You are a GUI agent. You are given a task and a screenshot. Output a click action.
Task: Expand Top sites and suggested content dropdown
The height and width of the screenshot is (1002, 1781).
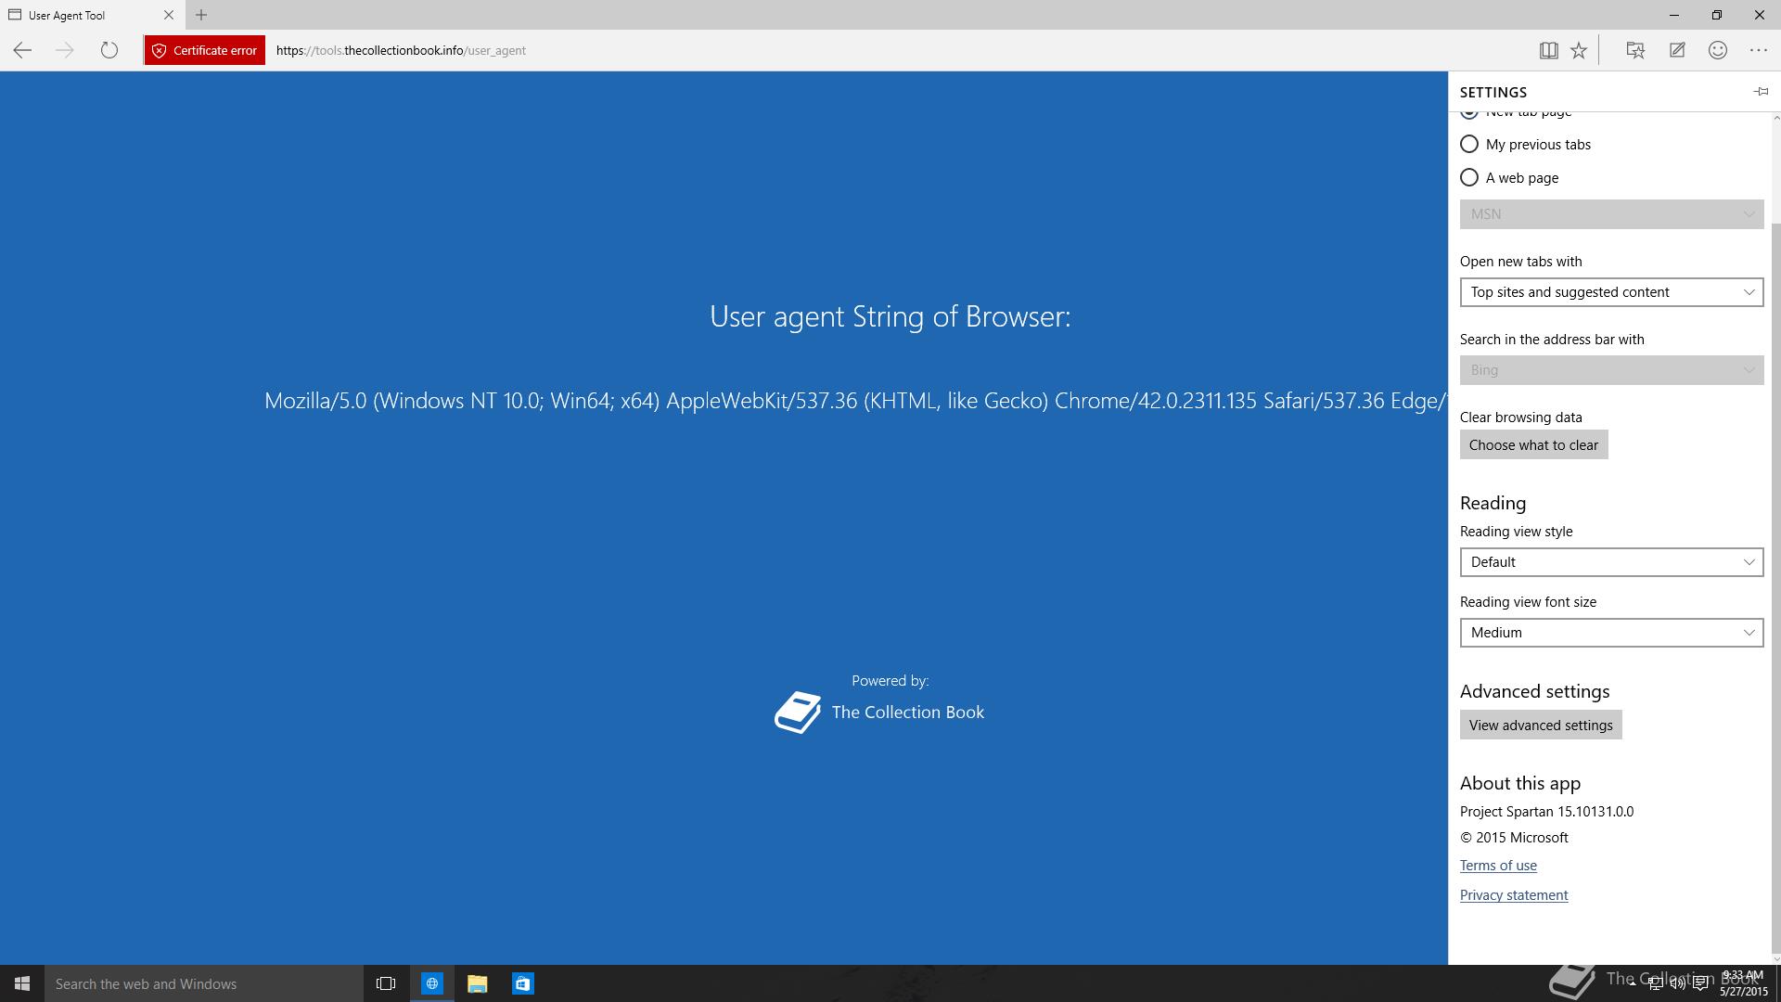1611,292
